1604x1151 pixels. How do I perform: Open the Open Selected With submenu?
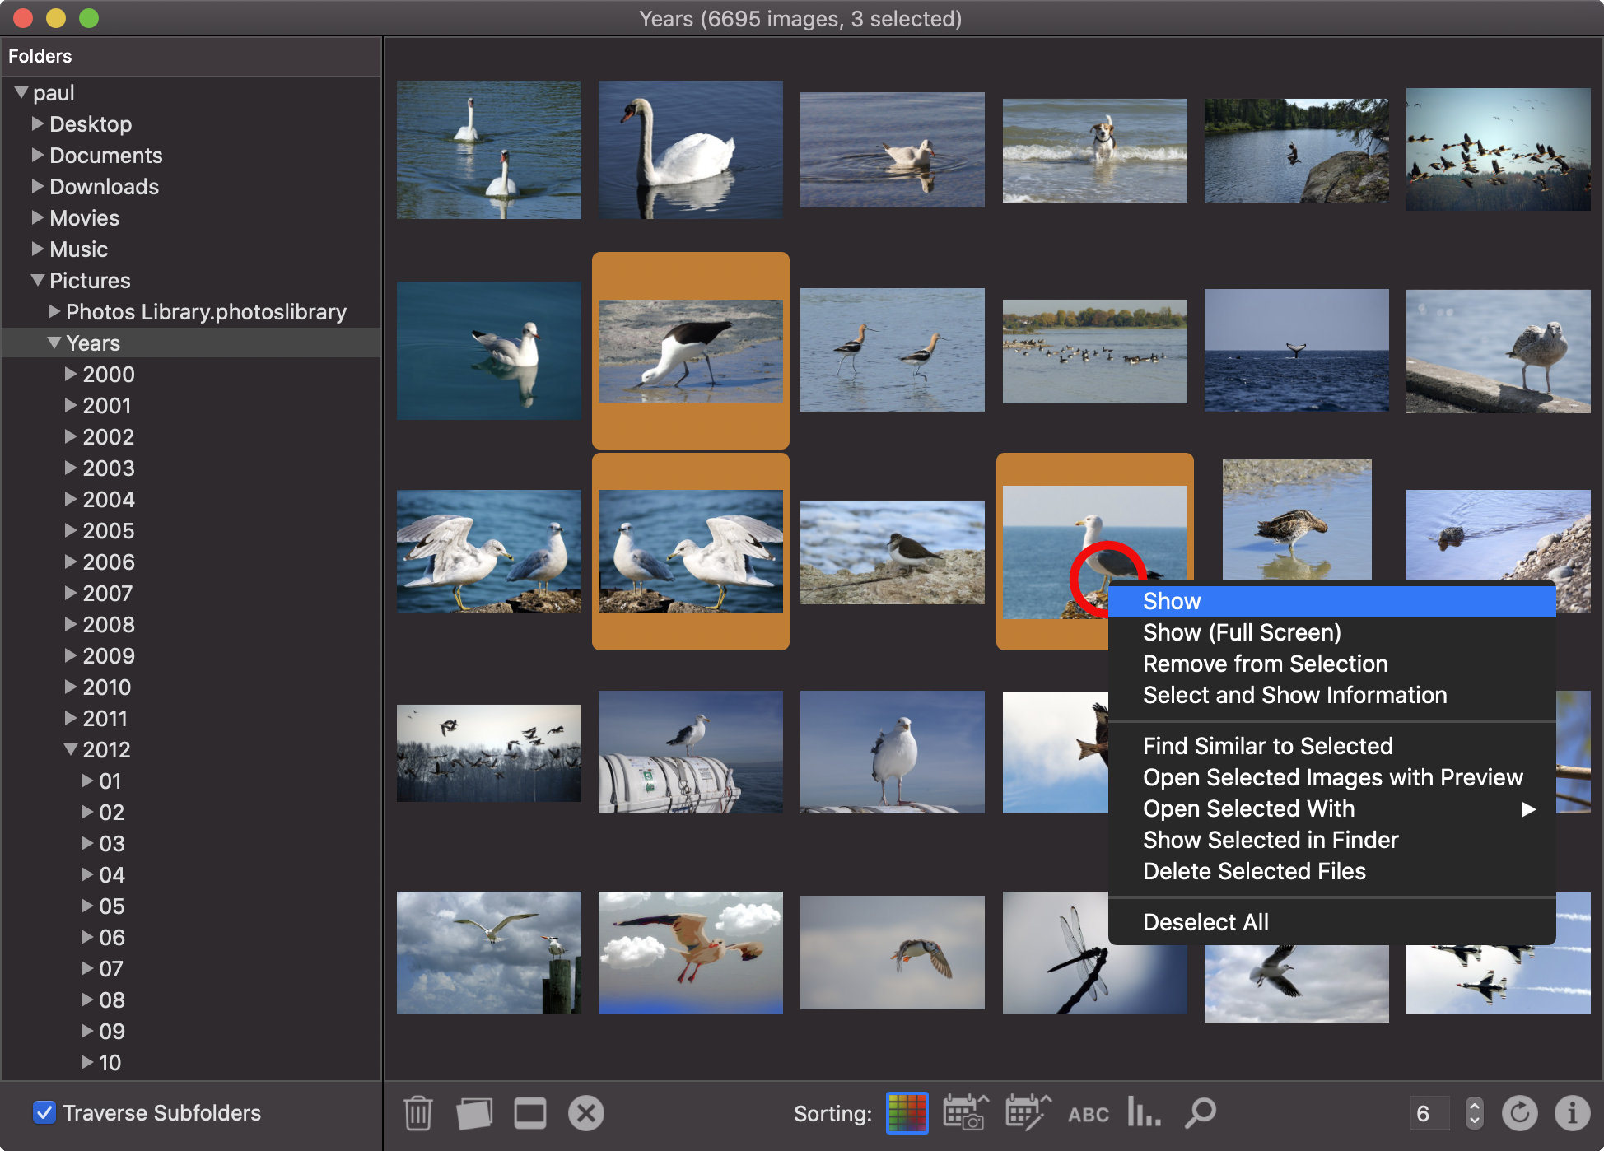pos(1331,808)
